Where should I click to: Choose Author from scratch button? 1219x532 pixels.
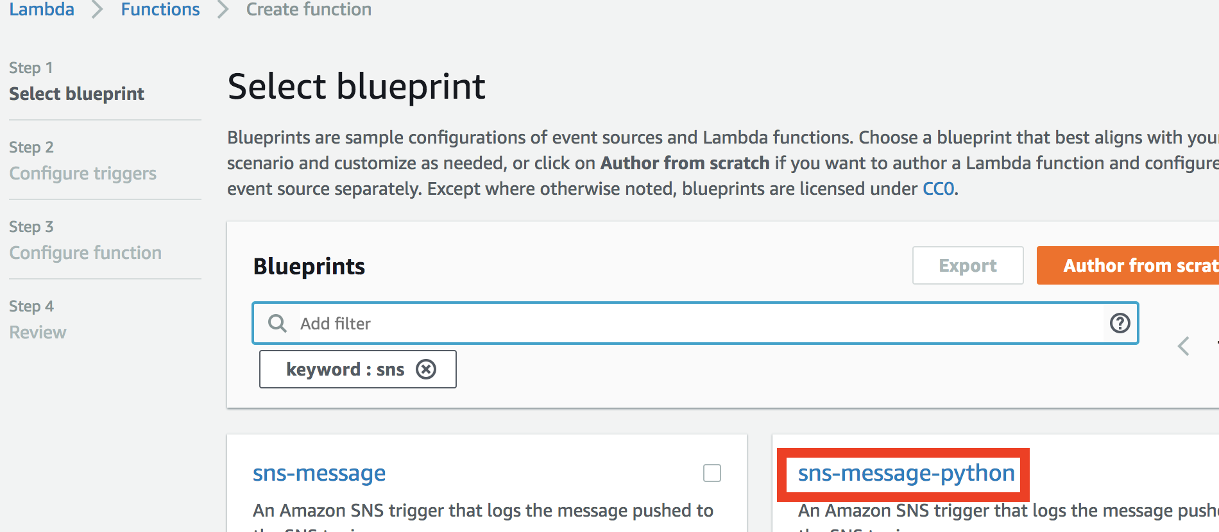coord(1128,265)
